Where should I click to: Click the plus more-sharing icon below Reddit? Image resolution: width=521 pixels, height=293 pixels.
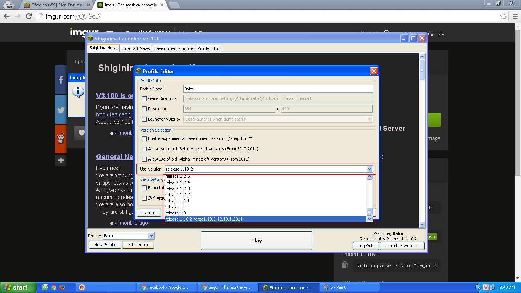(61, 161)
